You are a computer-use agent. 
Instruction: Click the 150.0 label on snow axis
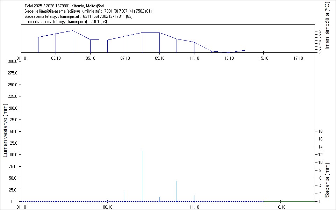pyautogui.click(x=13, y=131)
